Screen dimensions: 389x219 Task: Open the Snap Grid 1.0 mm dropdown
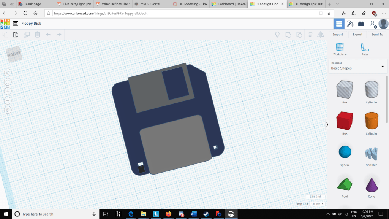317,204
